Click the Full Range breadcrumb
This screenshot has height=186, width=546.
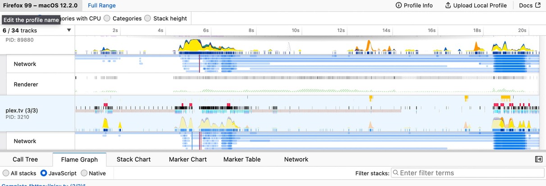click(102, 5)
